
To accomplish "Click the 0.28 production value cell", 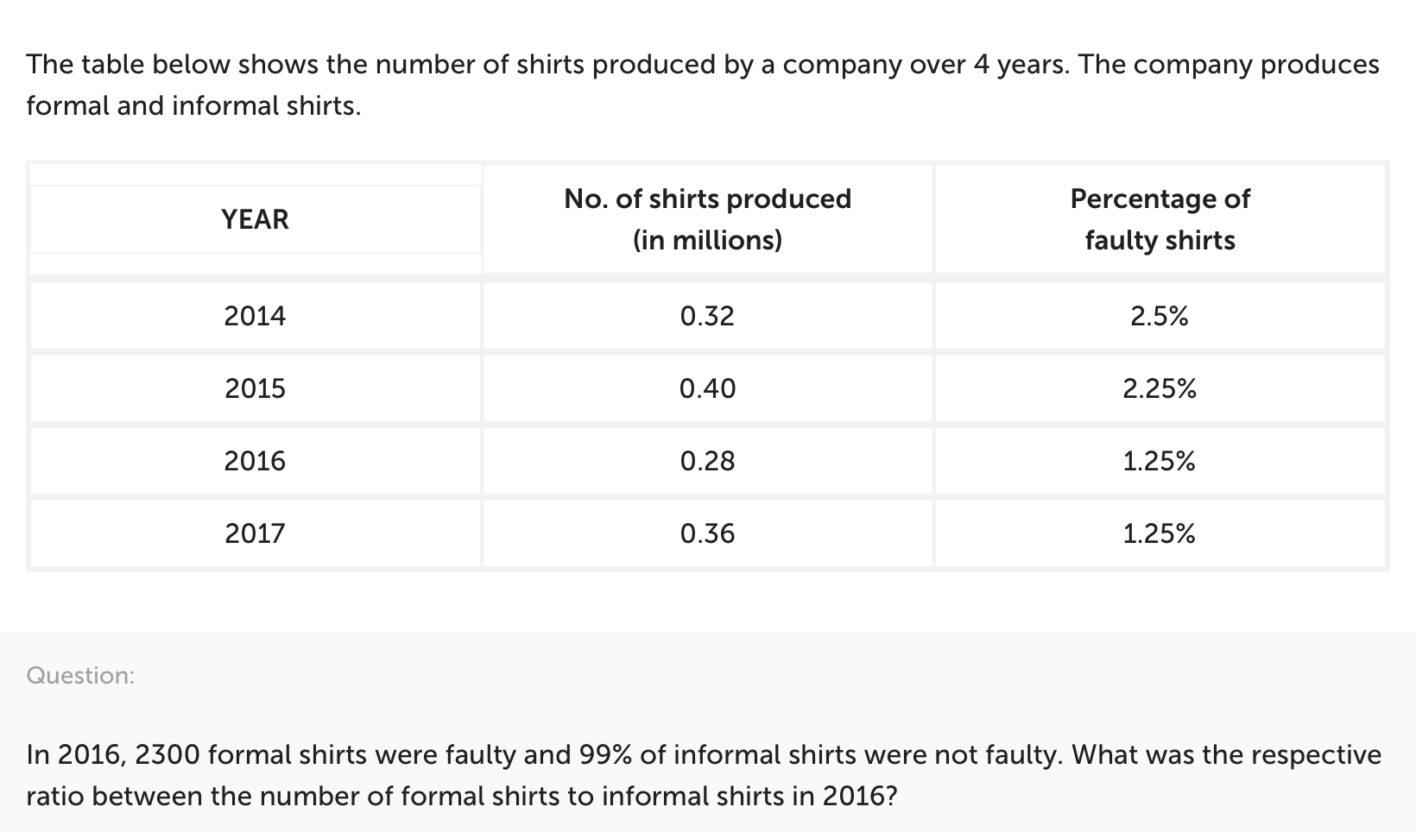I will point(707,461).
